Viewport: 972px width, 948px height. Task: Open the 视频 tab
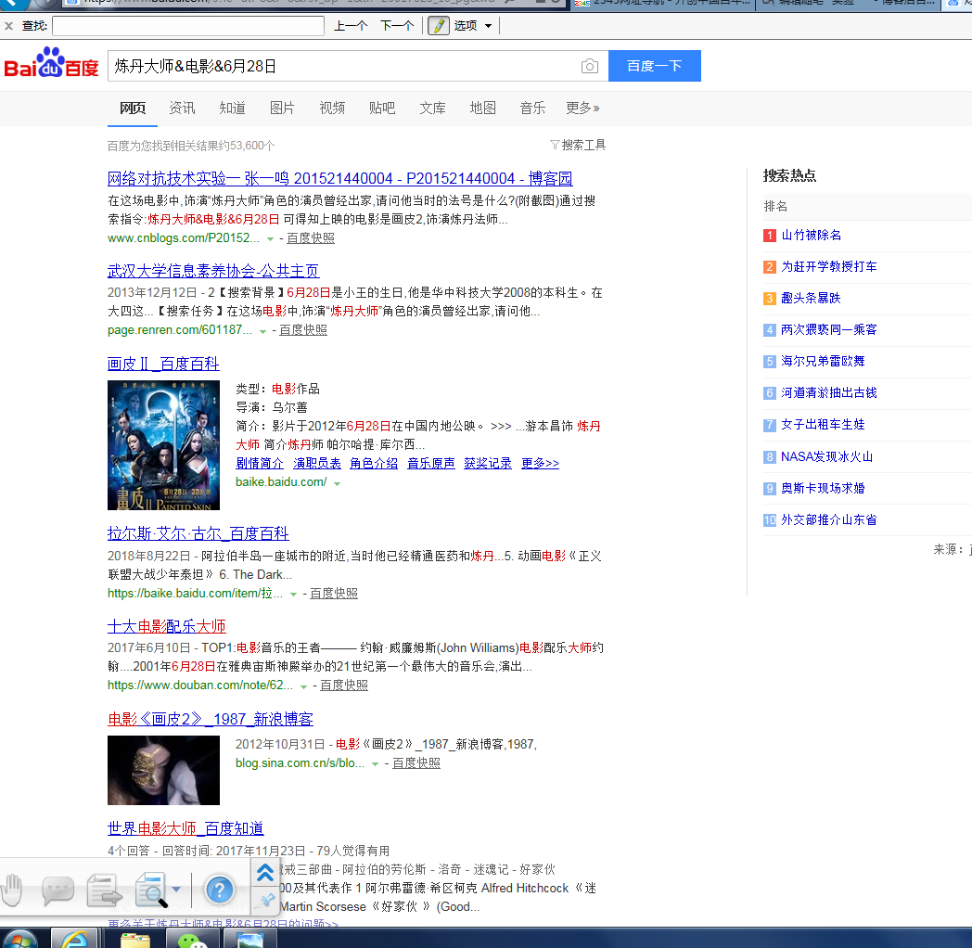tap(332, 108)
